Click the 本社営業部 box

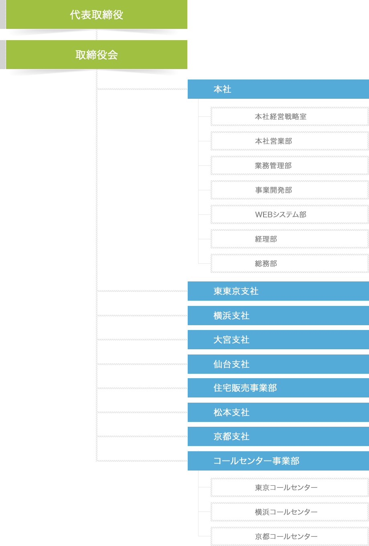click(290, 141)
